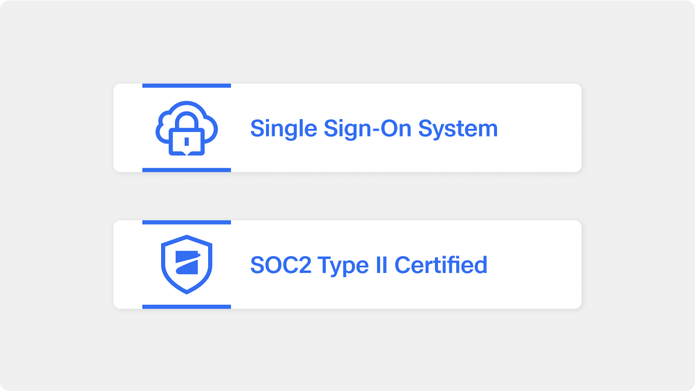Click the keyhole inside the padlock
Image resolution: width=695 pixels, height=391 pixels.
tap(186, 142)
